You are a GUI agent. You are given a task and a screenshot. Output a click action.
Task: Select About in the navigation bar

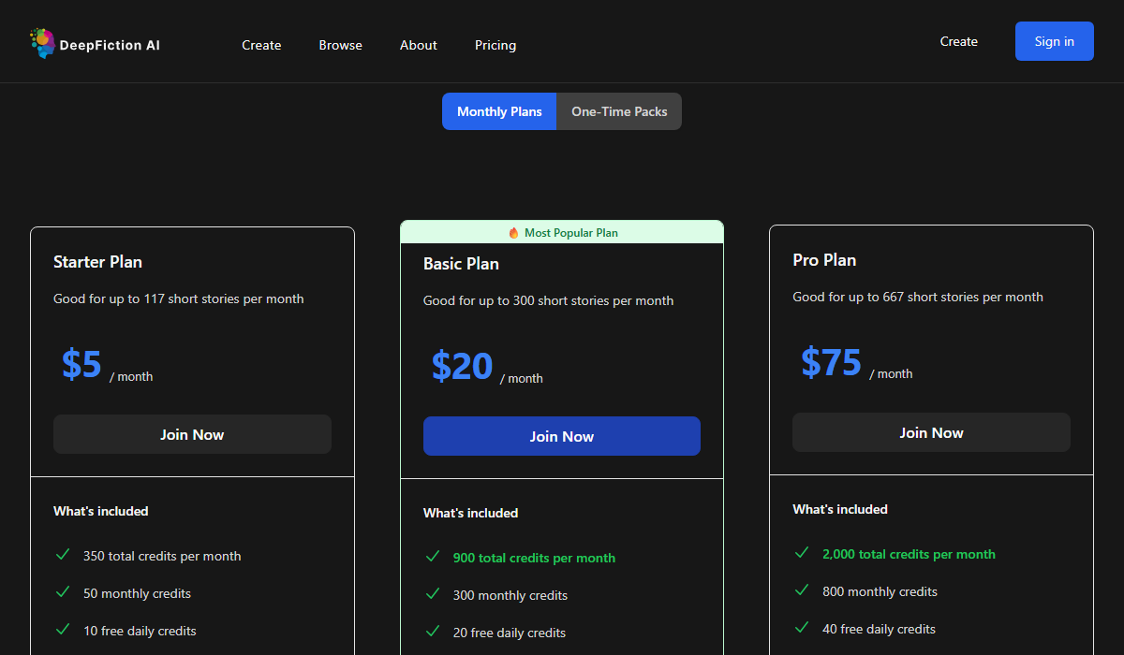418,45
